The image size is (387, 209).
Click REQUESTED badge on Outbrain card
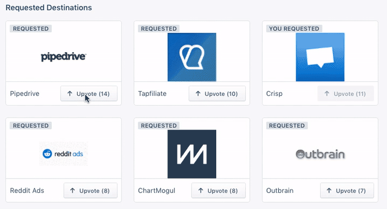pos(287,126)
